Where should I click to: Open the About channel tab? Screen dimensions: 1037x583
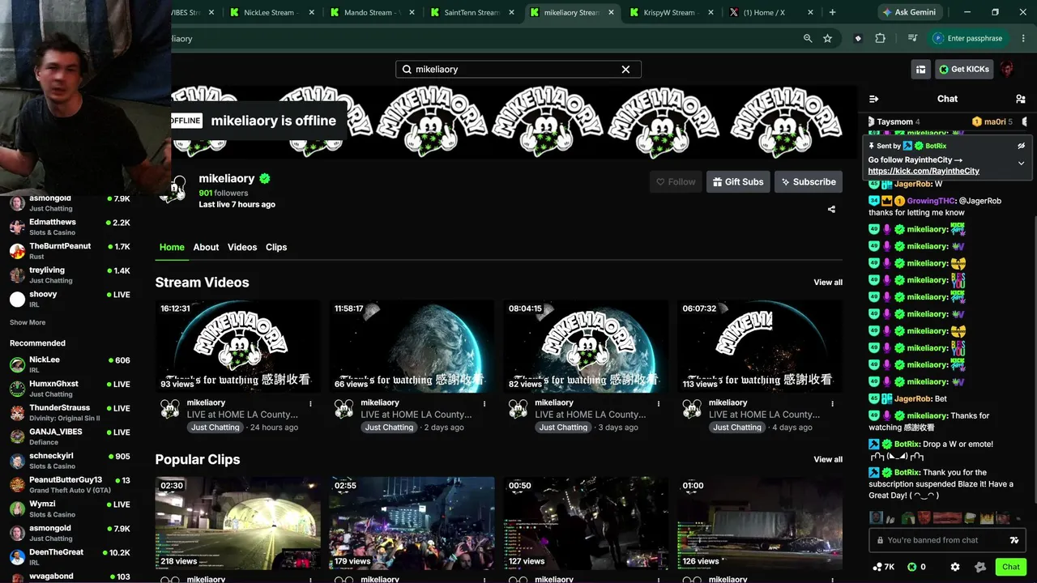(206, 247)
